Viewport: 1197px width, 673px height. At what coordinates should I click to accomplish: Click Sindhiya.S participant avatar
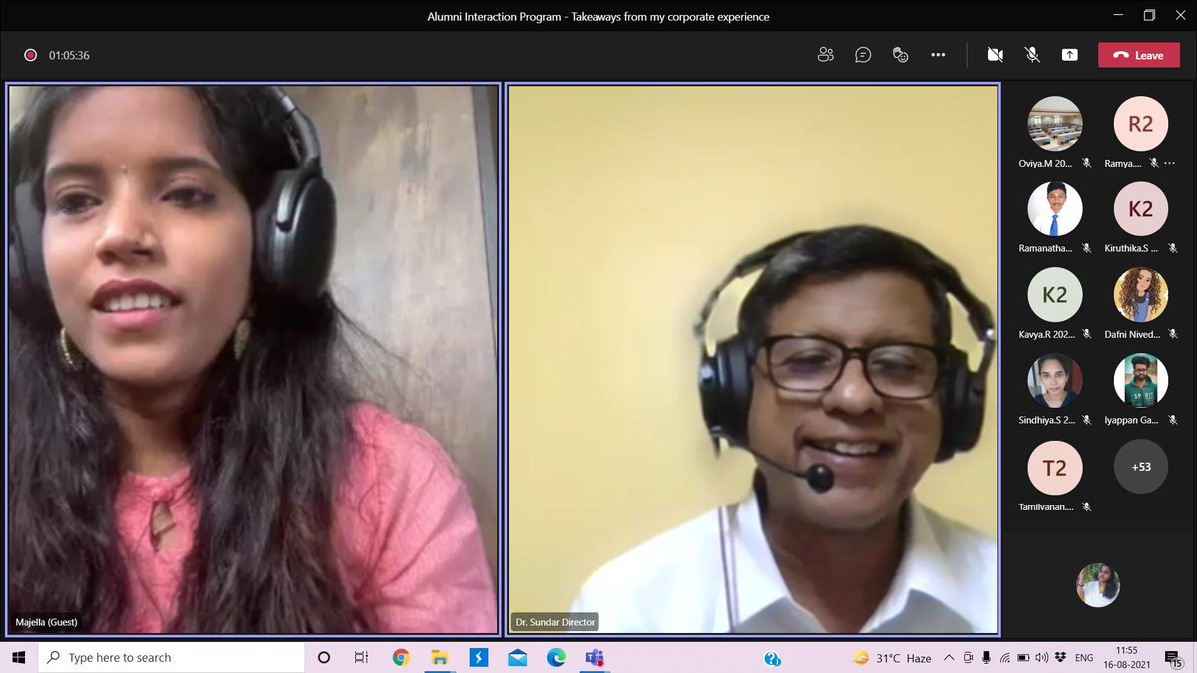coord(1055,380)
